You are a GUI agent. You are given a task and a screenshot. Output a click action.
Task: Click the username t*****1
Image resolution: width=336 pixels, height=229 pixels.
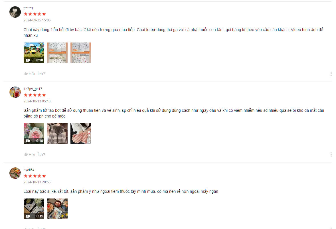click(x=28, y=8)
